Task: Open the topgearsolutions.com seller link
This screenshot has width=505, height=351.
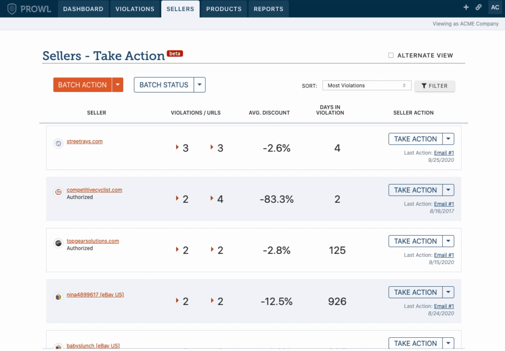Action: point(93,241)
